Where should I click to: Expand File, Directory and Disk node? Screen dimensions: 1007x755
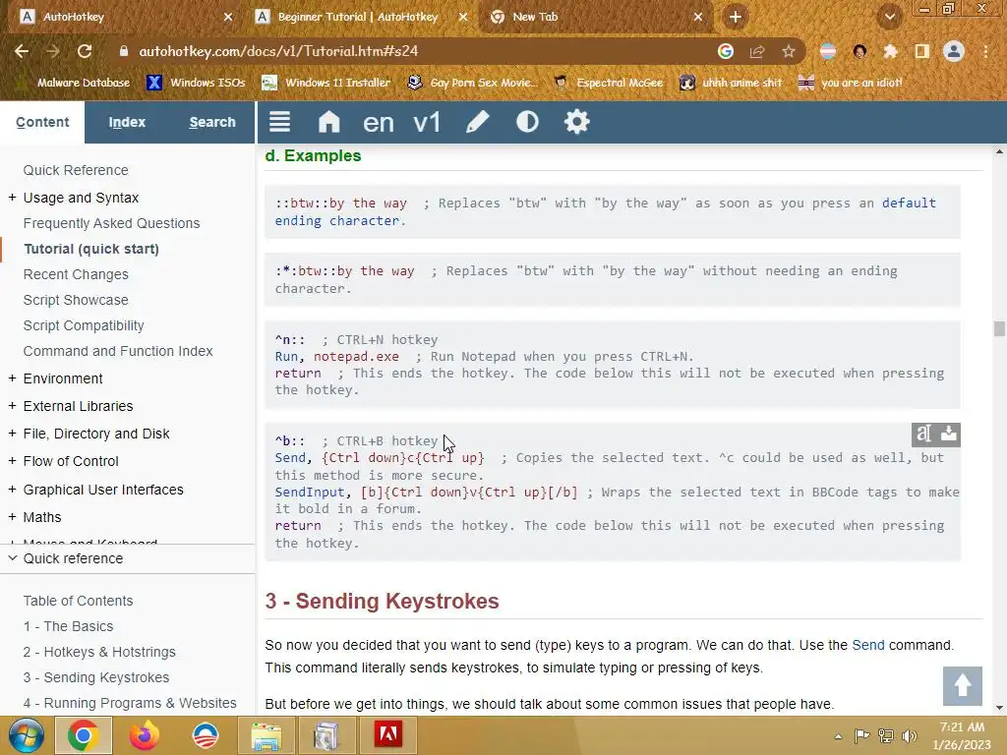click(x=12, y=434)
